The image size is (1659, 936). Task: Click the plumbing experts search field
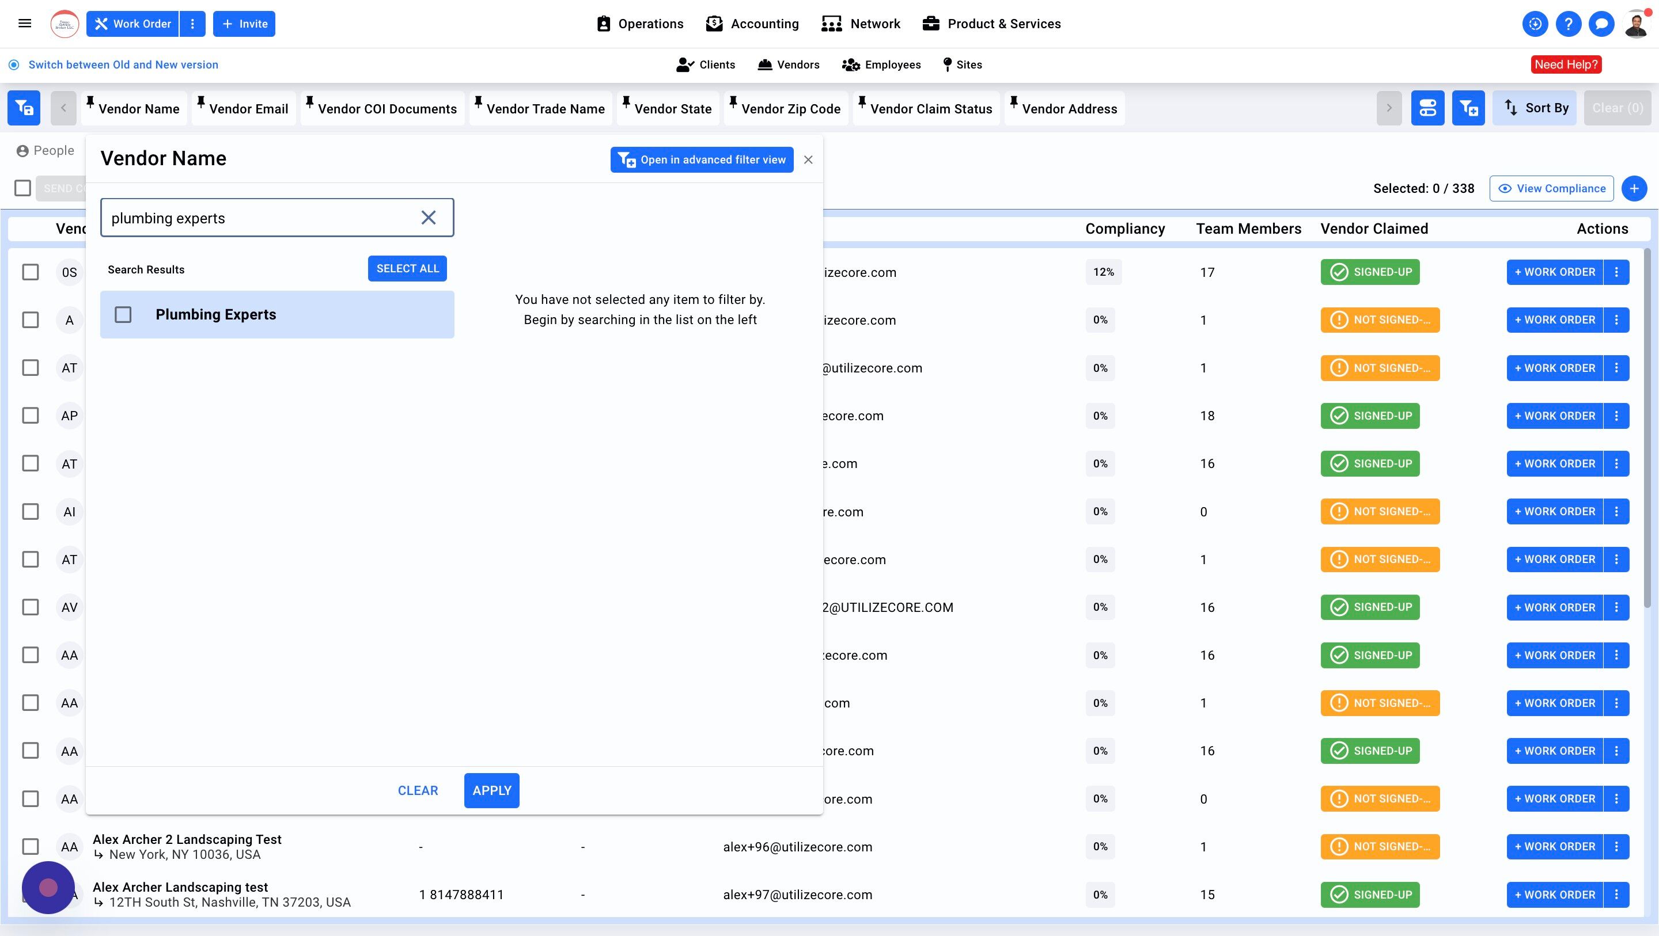tap(257, 218)
